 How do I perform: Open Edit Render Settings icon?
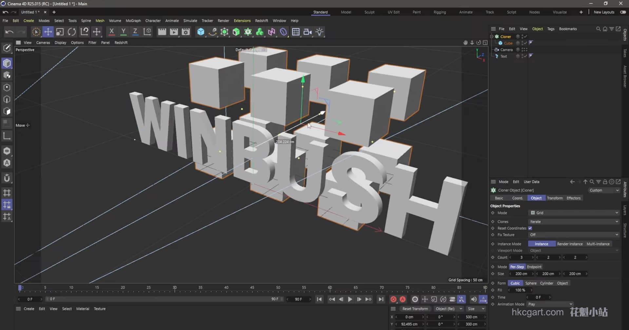point(186,32)
